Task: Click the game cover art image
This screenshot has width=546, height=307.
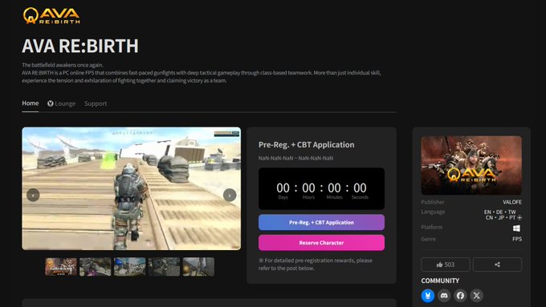Action: pyautogui.click(x=471, y=165)
